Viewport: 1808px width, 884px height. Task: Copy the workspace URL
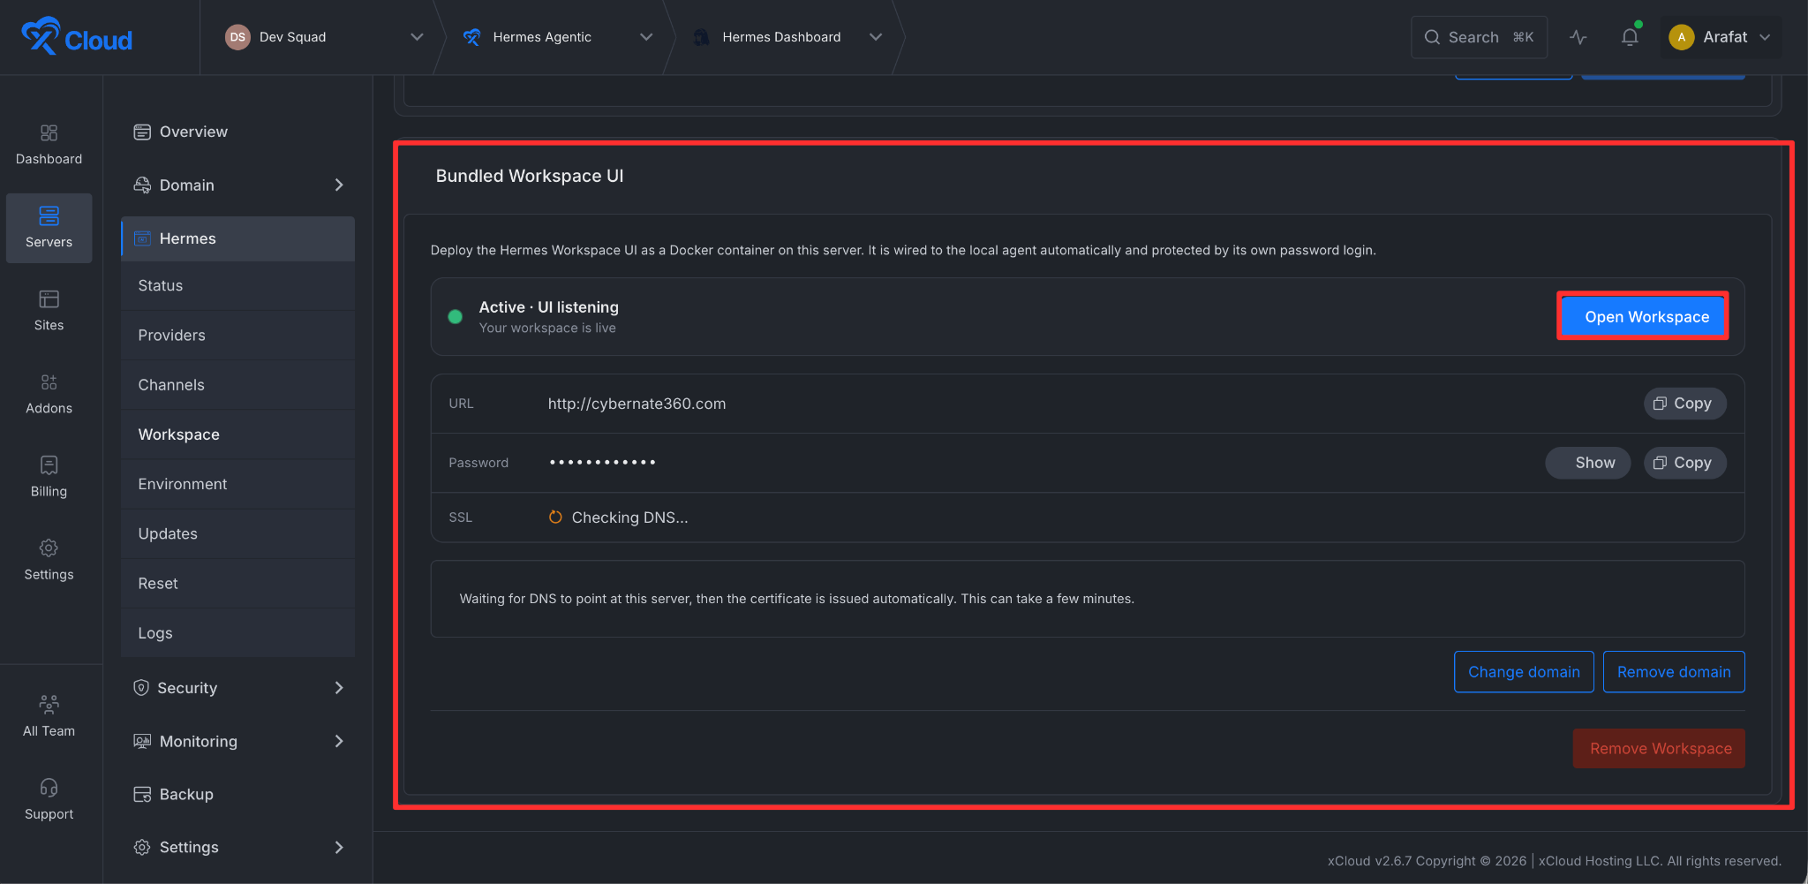(x=1684, y=403)
